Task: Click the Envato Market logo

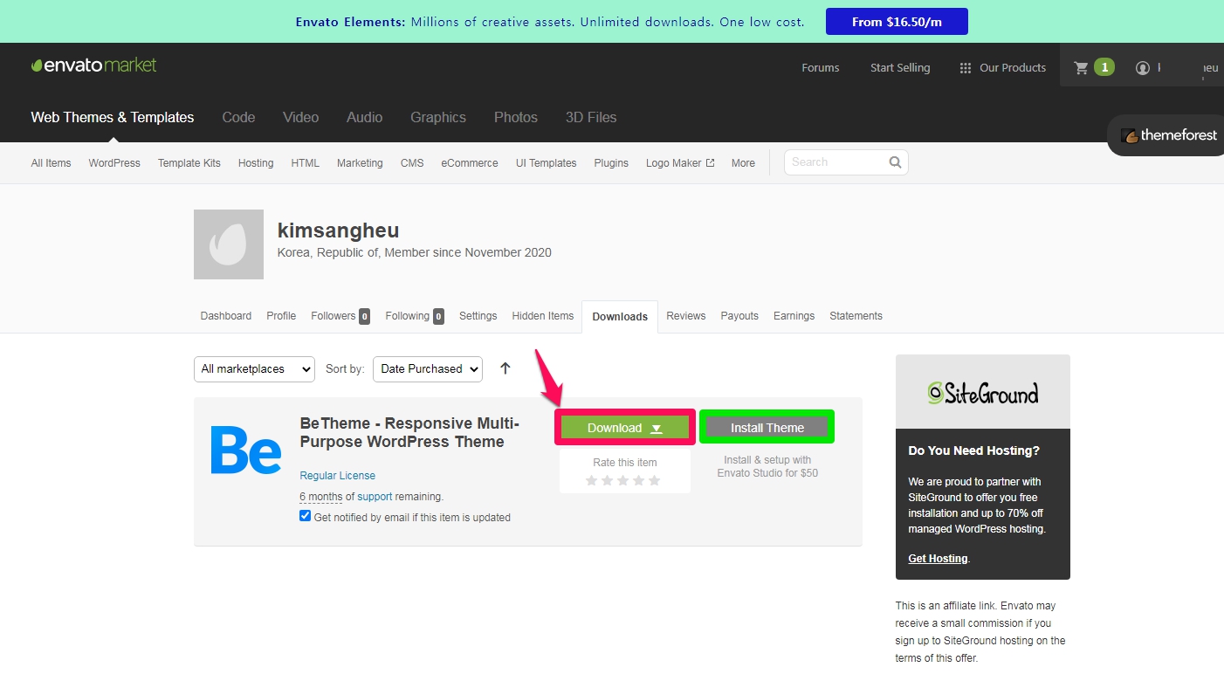Action: coord(94,65)
